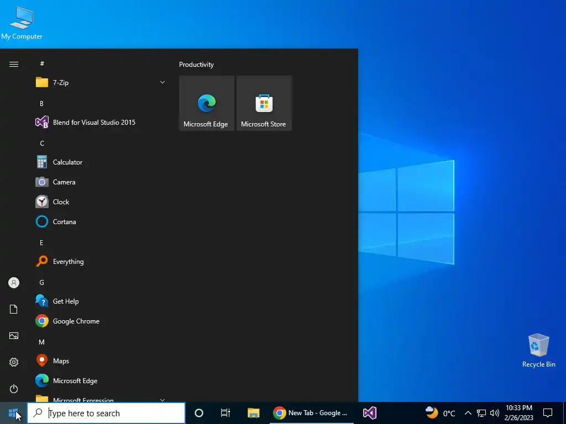Launch Google Chrome from app list
566x424 pixels.
101,321
